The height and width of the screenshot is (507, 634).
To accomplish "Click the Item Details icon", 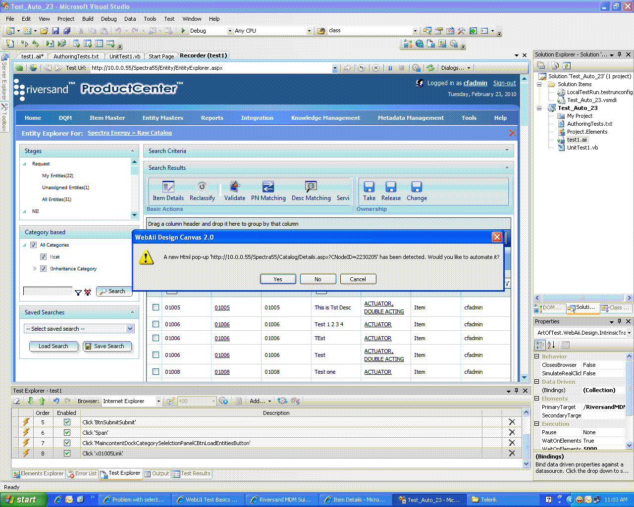I will tap(168, 187).
